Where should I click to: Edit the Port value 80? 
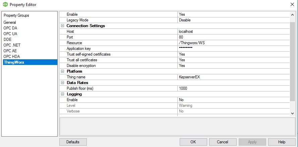click(234, 37)
